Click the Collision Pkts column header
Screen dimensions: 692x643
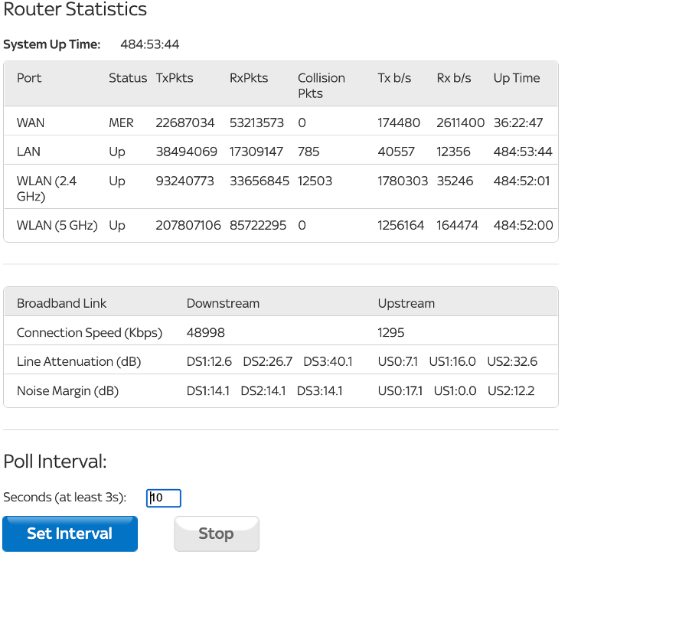321,85
